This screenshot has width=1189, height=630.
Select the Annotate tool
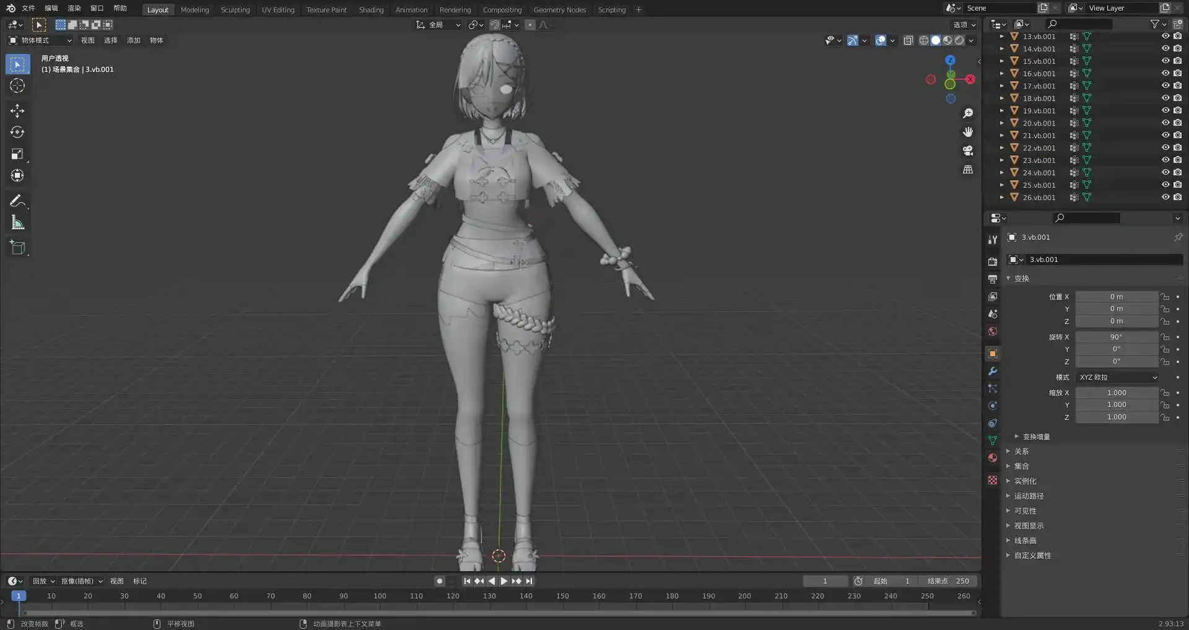pyautogui.click(x=17, y=201)
